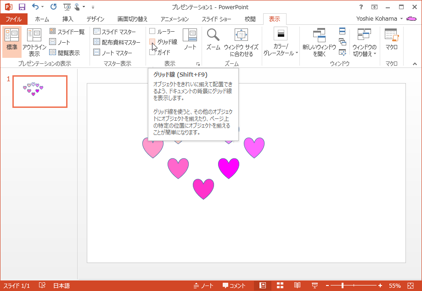The image size is (422, 291).
Task: Click Reading View icon in status bar
Action: pyautogui.click(x=297, y=285)
